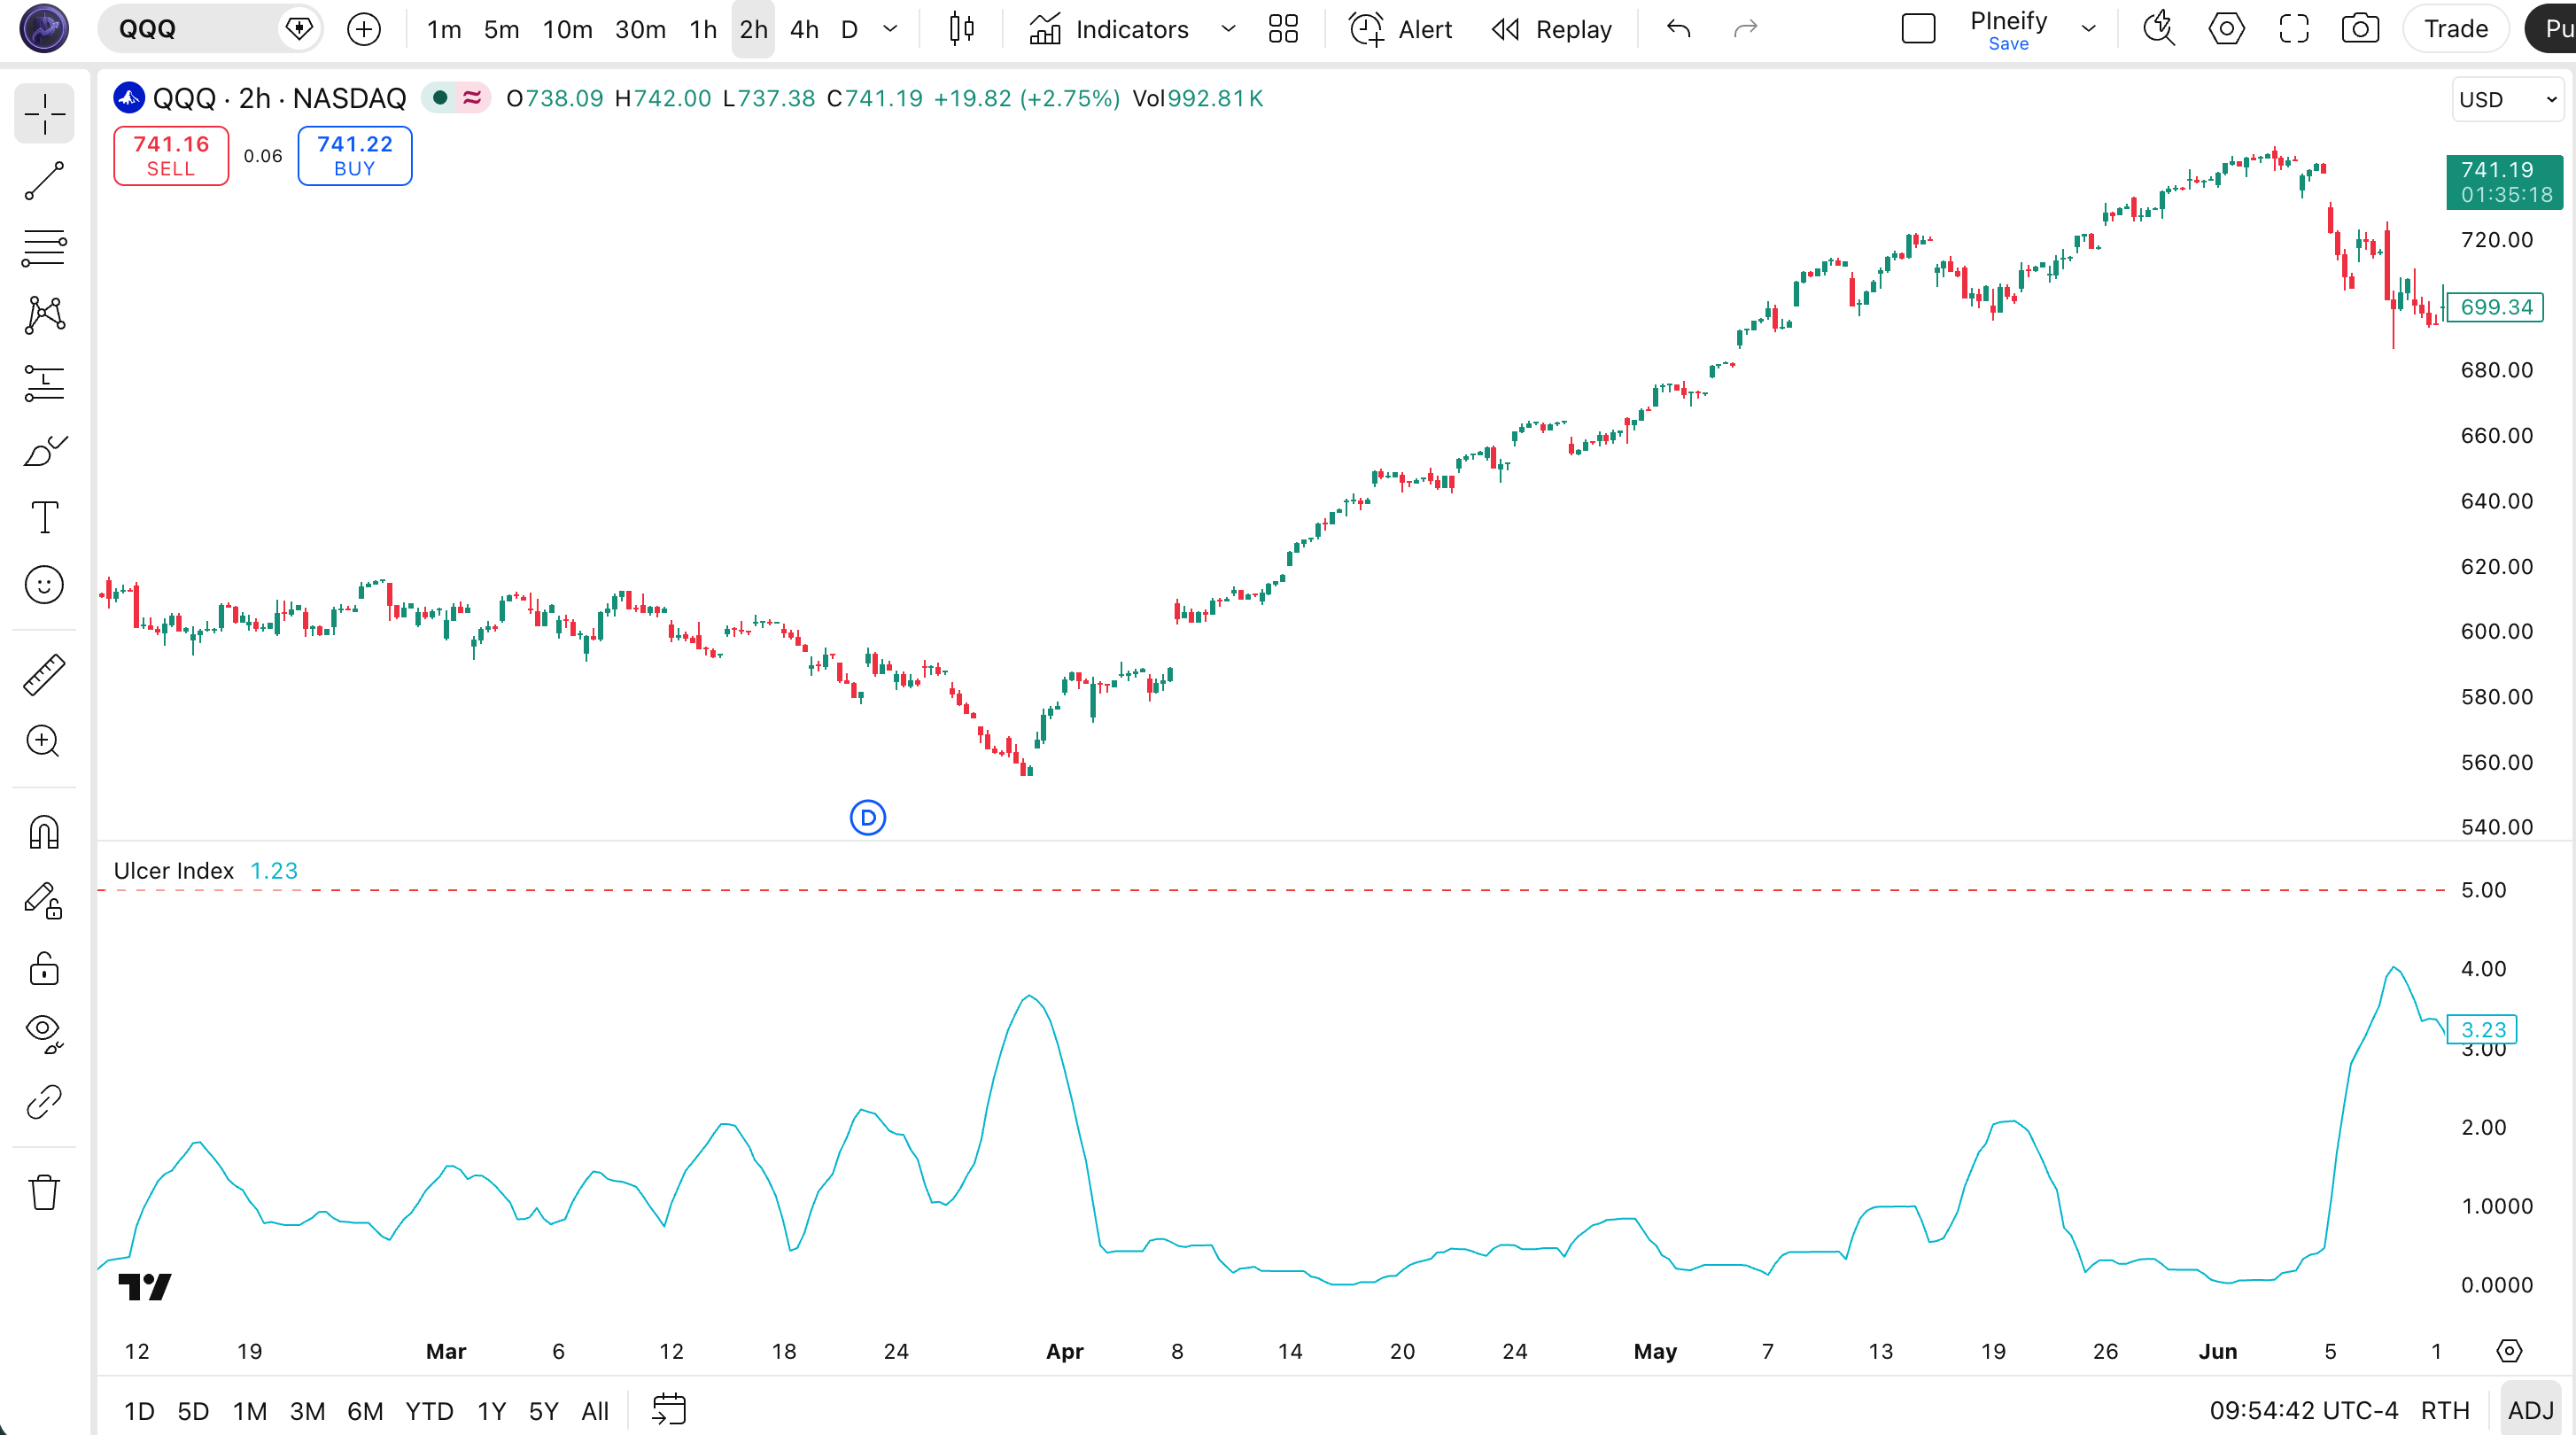Click the diamond icon in the symbol box

click(x=299, y=29)
